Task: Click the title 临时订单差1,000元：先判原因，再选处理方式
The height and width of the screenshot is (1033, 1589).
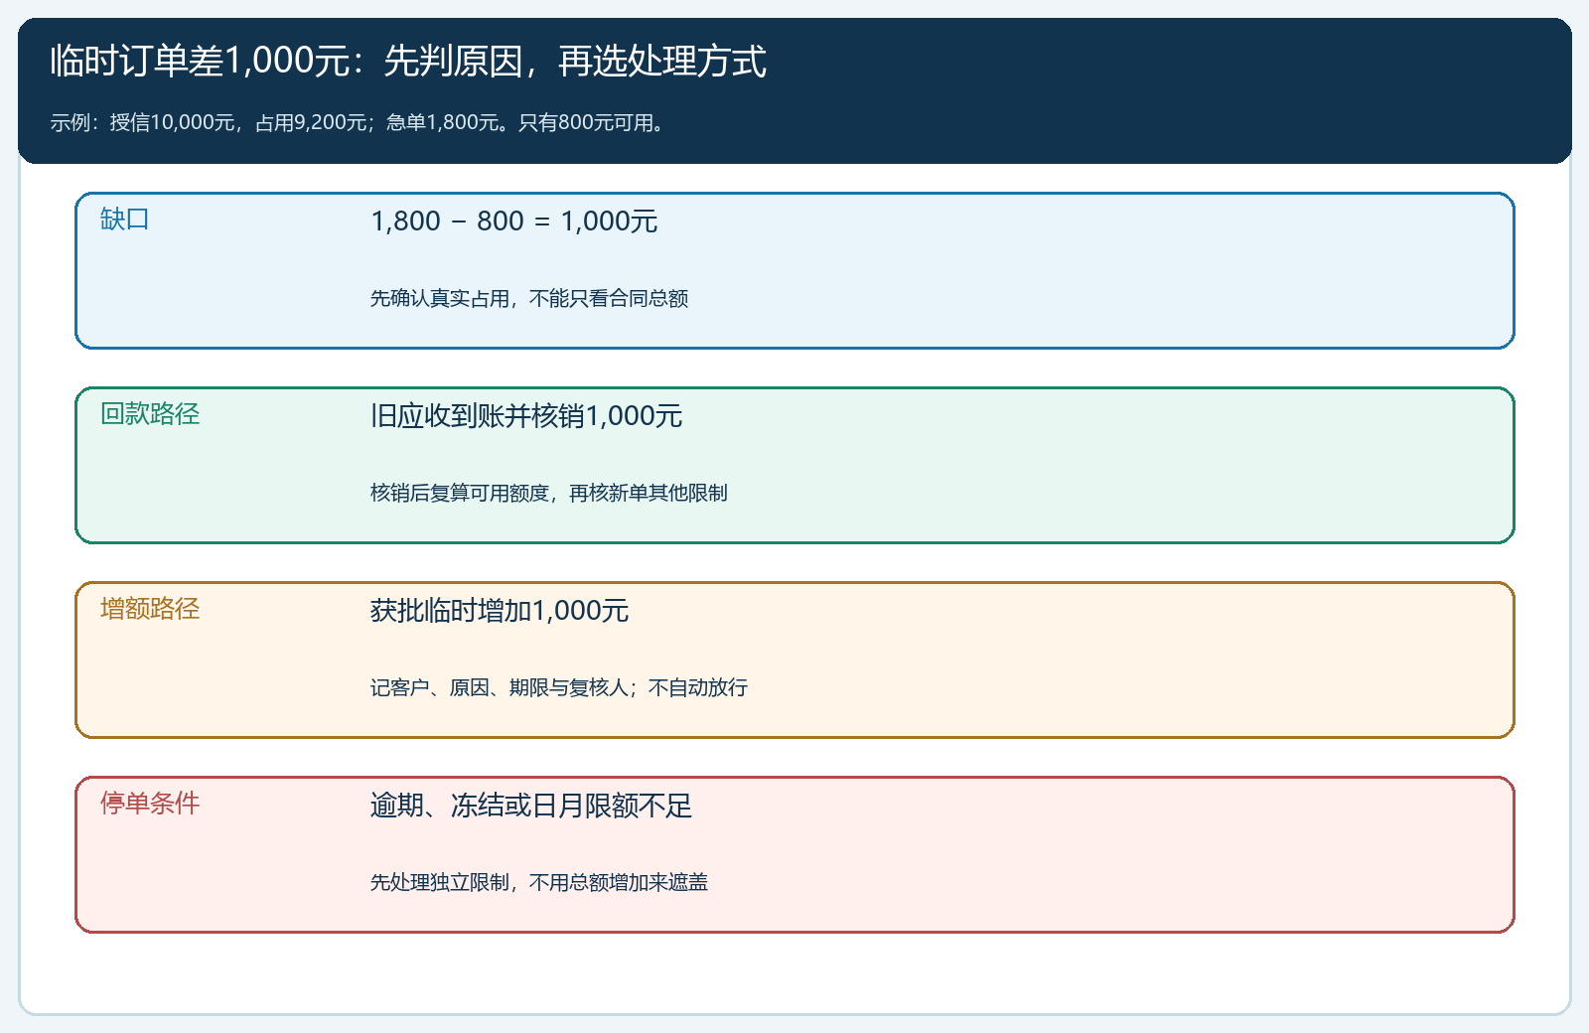Action: click(408, 62)
